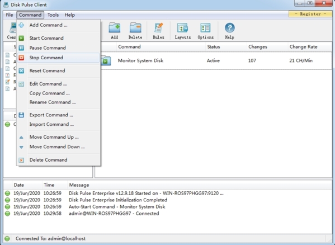Choose Add Command from the menu

(x=58, y=25)
